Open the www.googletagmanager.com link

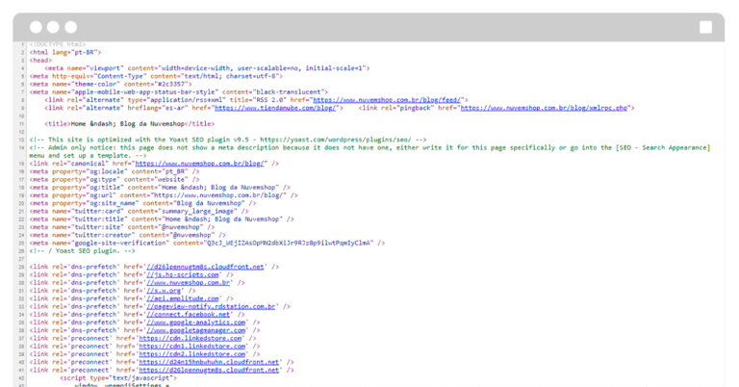195,330
